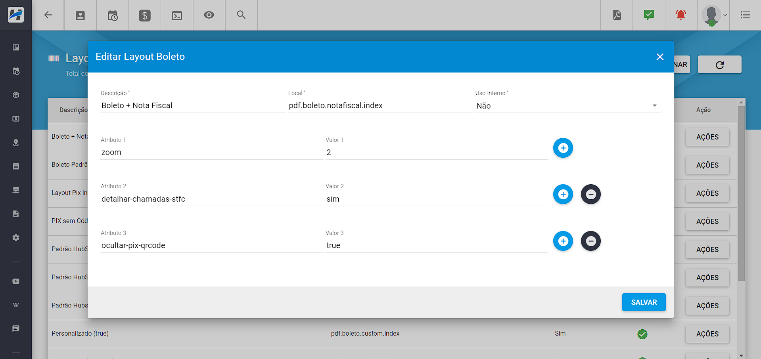761x359 pixels.
Task: Open the user avatar menu
Action: [x=713, y=15]
